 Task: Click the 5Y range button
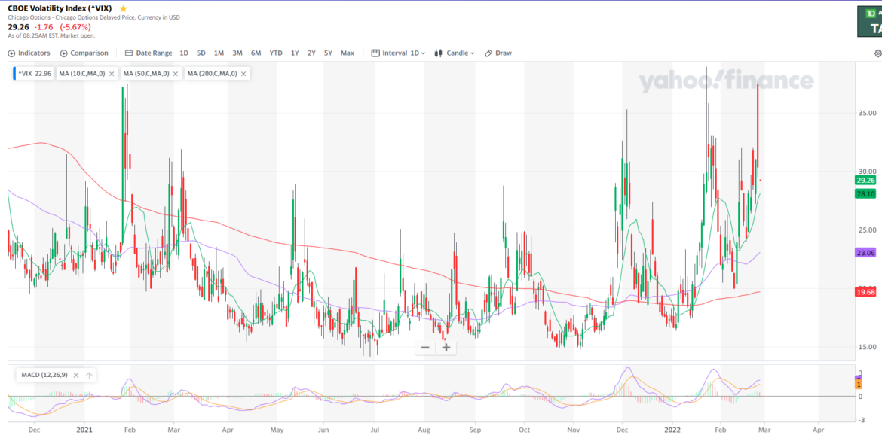pyautogui.click(x=327, y=53)
